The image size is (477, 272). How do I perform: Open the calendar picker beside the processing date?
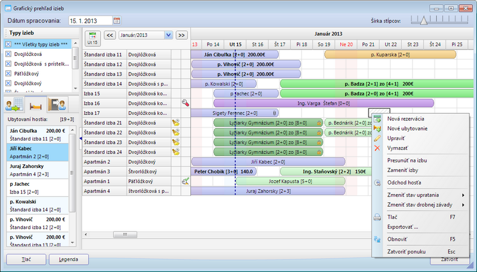[116, 21]
